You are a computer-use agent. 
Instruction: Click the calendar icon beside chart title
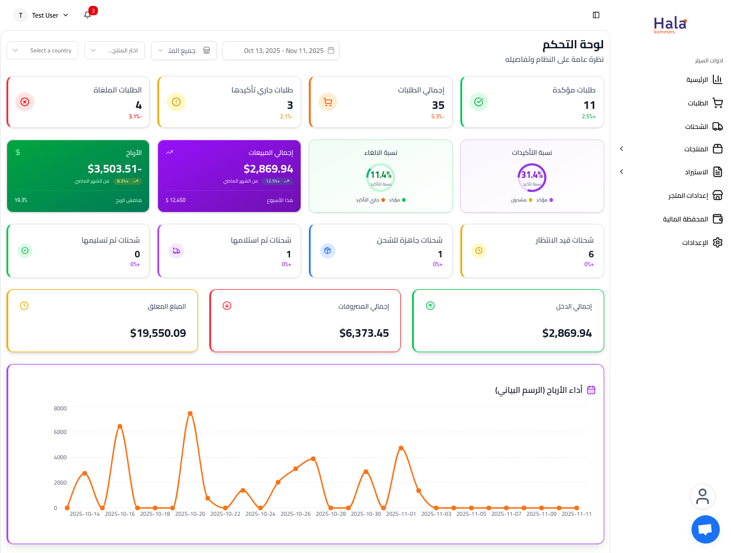(x=591, y=390)
